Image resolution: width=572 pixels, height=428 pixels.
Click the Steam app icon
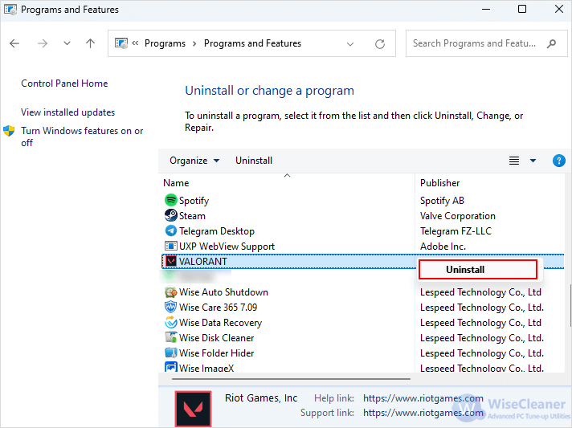coord(170,215)
